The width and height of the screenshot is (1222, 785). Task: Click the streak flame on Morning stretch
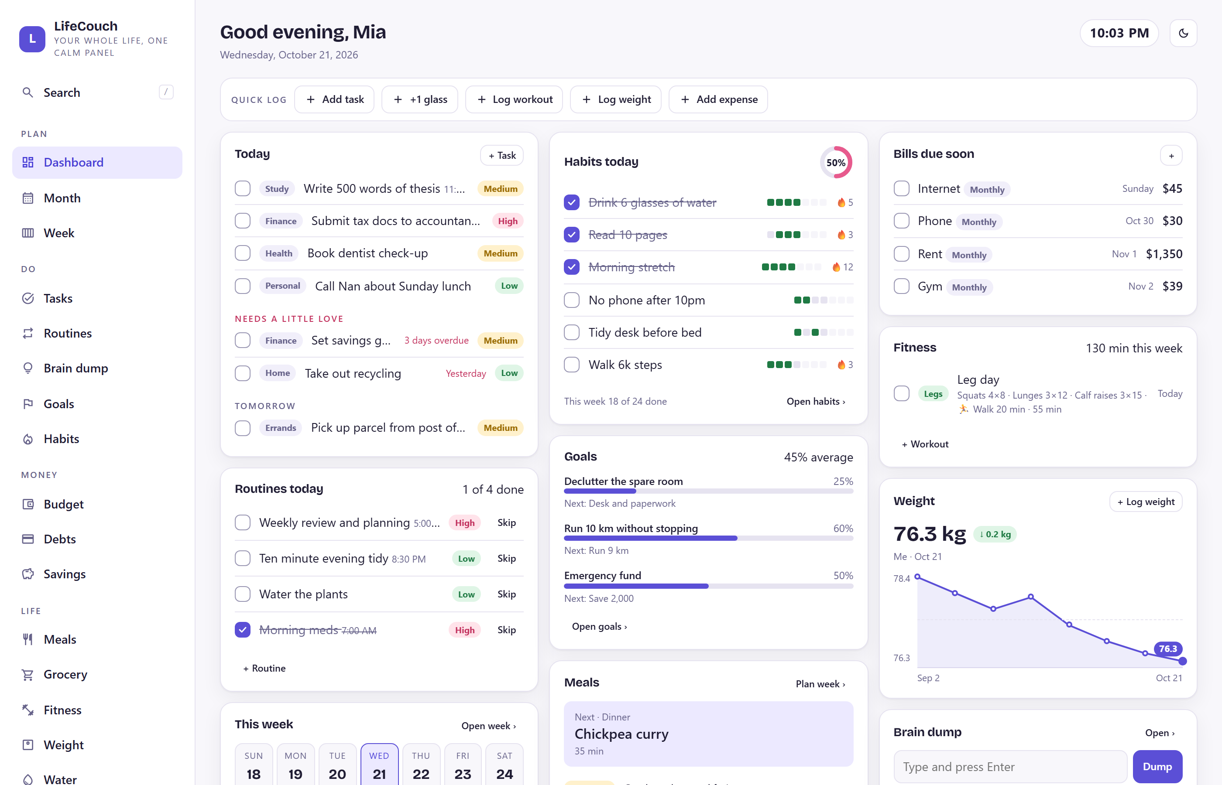point(837,267)
